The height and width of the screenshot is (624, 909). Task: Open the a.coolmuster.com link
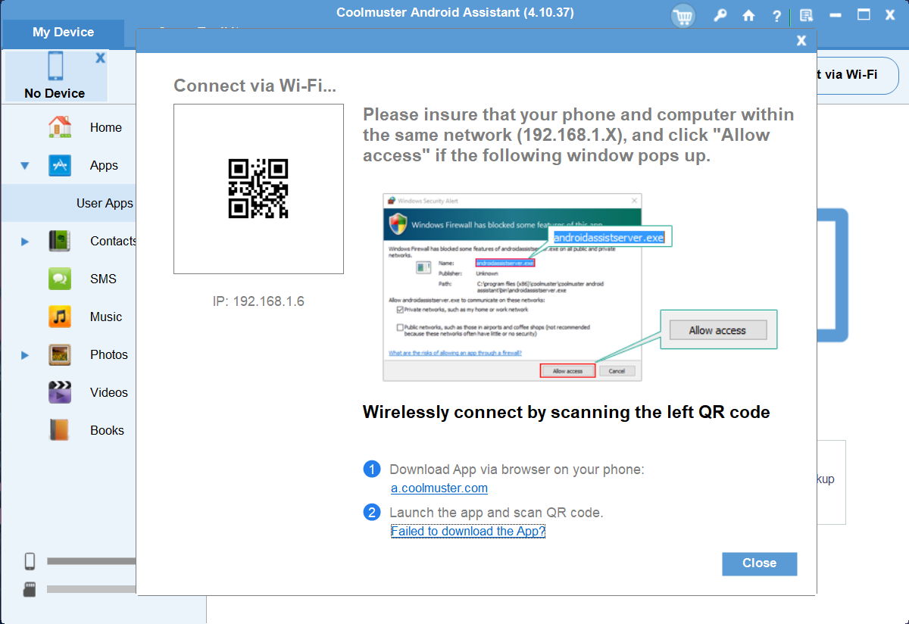(439, 488)
